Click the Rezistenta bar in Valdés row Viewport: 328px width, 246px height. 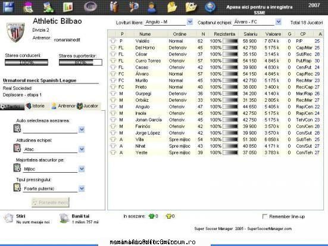230,41
